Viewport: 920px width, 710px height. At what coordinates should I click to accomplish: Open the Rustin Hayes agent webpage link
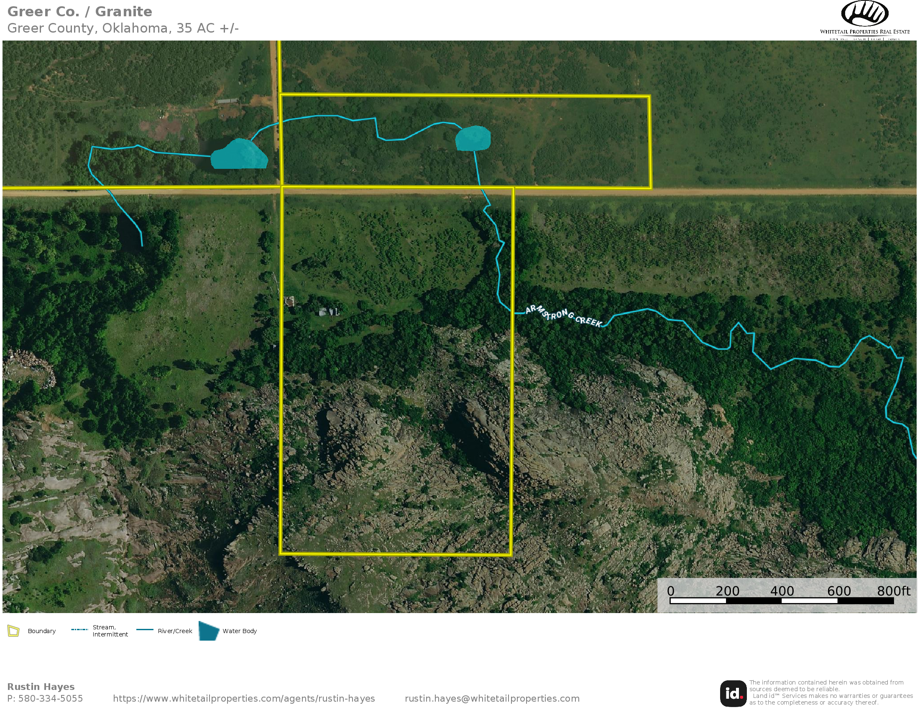click(x=243, y=699)
